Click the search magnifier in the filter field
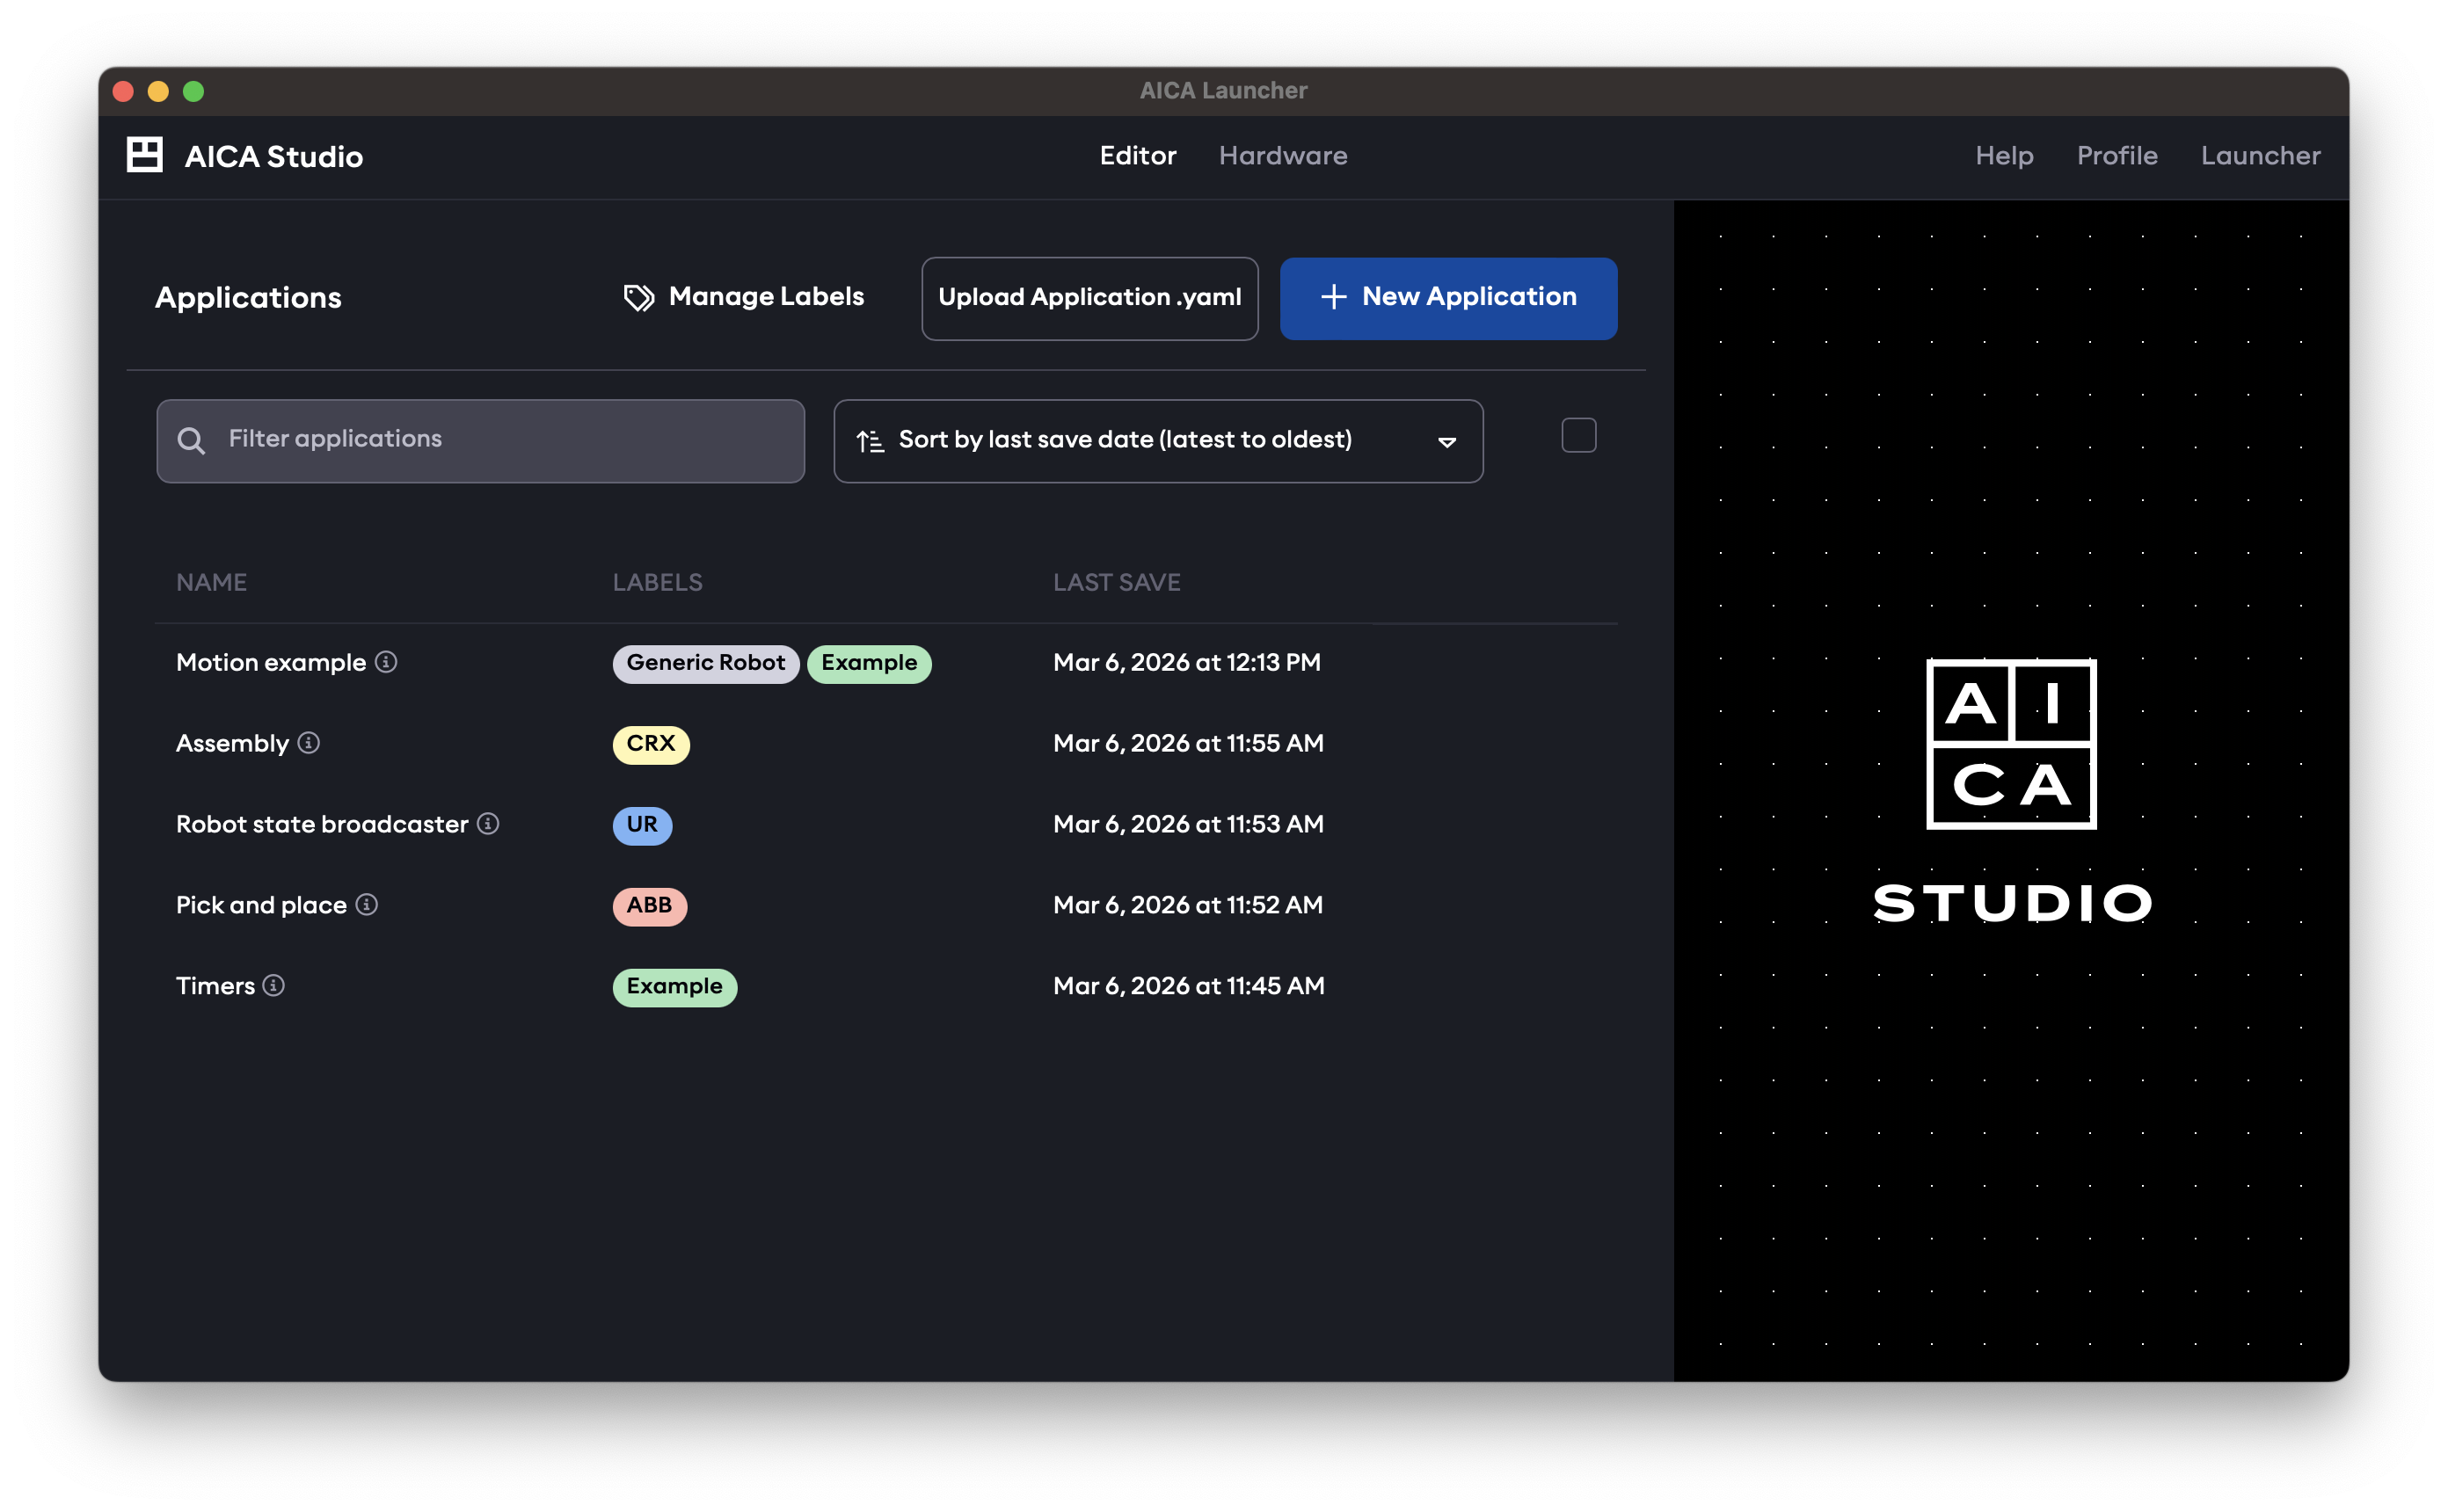This screenshot has width=2448, height=1512. pyautogui.click(x=192, y=440)
